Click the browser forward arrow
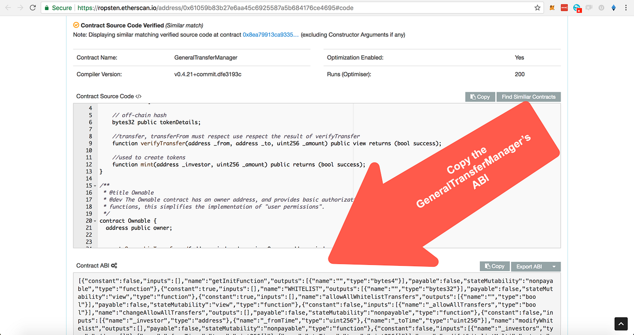The height and width of the screenshot is (335, 634). tap(20, 8)
